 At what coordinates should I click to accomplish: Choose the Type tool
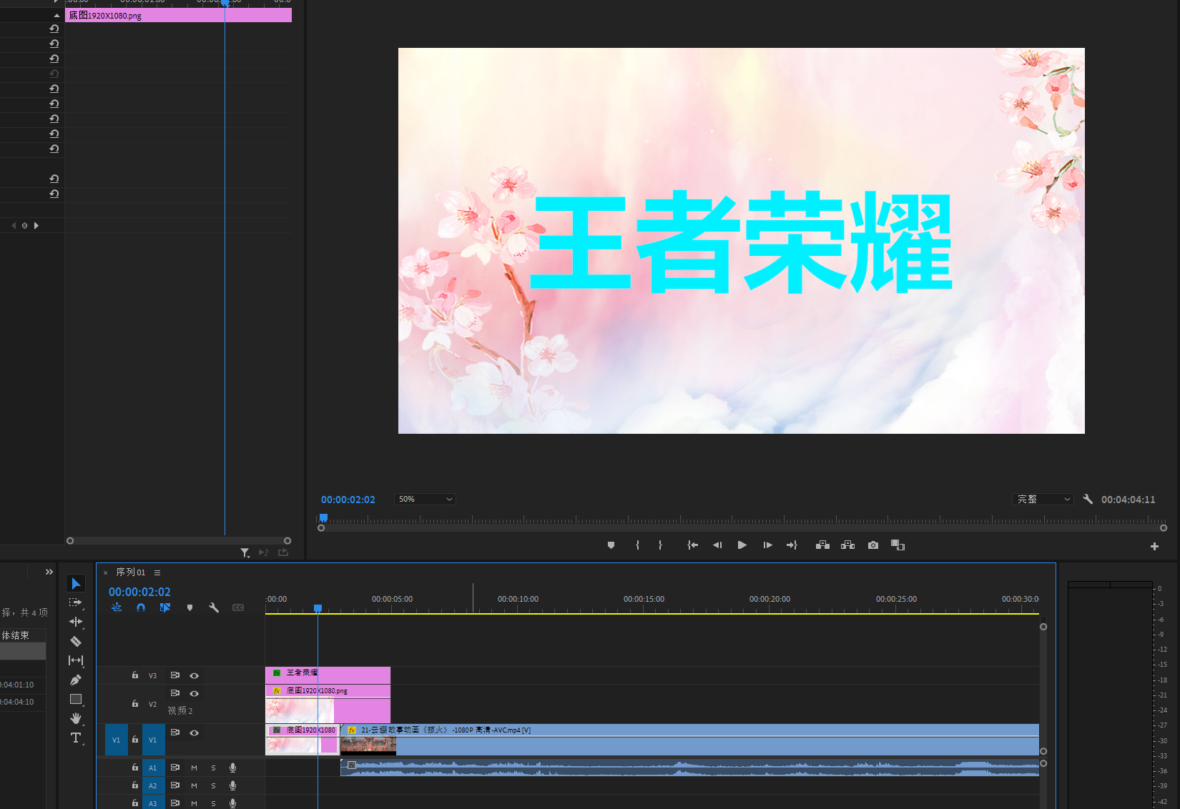tap(76, 738)
